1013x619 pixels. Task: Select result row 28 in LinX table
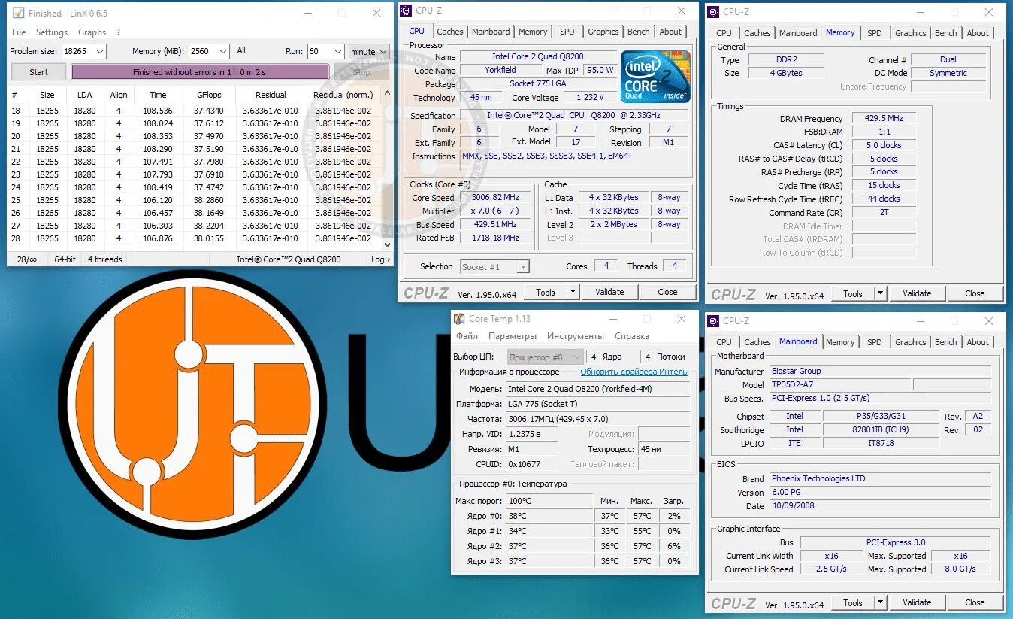194,238
